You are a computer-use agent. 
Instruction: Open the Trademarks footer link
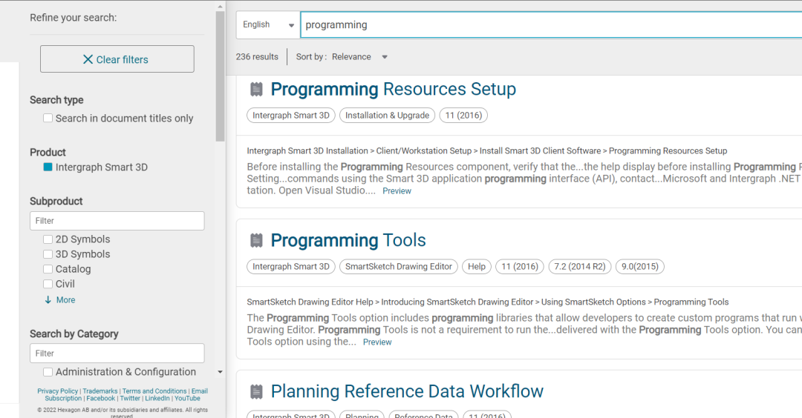tap(100, 391)
